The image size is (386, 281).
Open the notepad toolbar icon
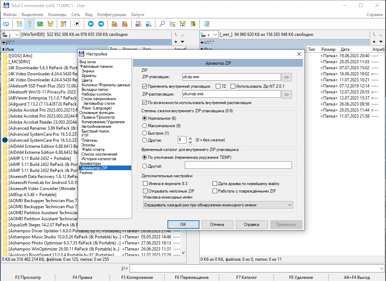point(206,24)
